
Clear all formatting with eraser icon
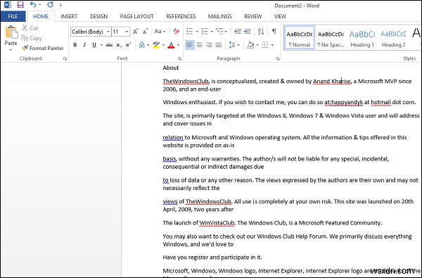click(x=177, y=32)
